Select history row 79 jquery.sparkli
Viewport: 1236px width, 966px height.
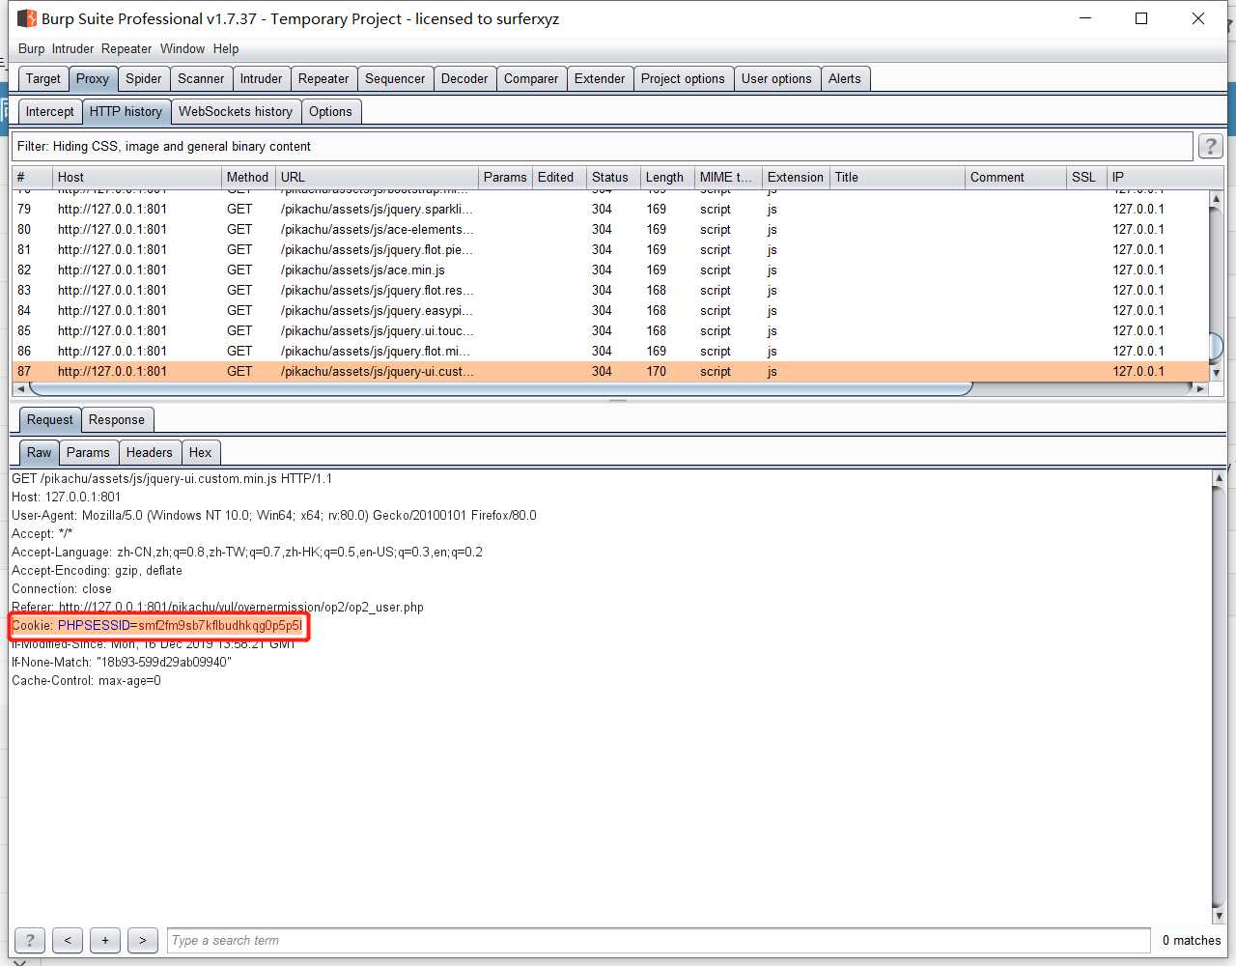610,209
